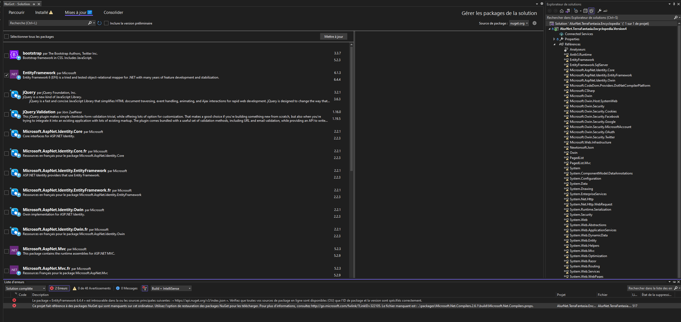Switch to the Consolider tab
The height and width of the screenshot is (322, 681).
[x=113, y=12]
